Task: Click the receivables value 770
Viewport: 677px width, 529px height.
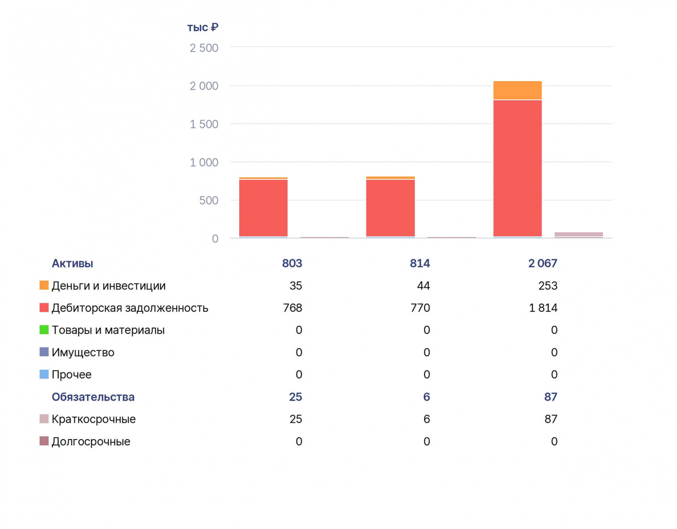Action: pos(420,308)
